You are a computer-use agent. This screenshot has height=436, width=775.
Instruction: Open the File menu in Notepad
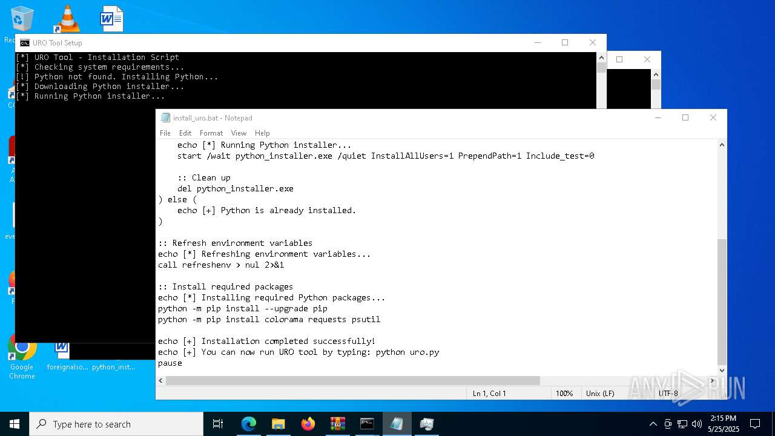165,133
